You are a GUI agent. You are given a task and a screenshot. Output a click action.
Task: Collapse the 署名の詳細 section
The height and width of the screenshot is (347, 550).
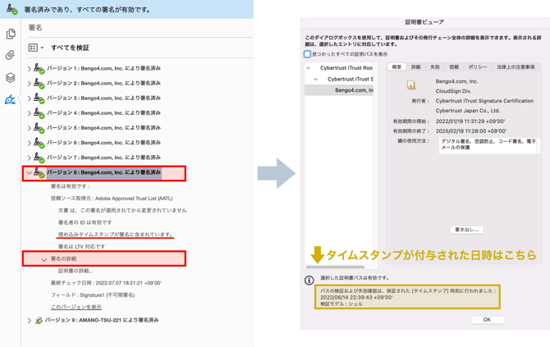click(44, 260)
